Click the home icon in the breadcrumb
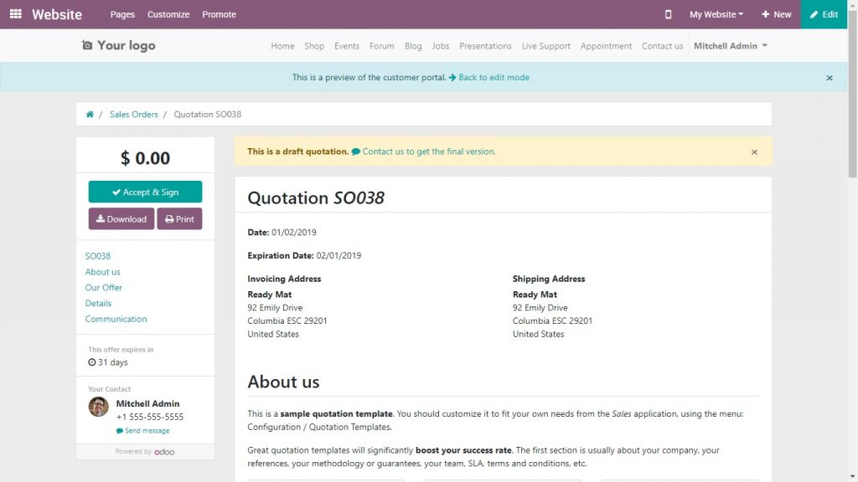858x482 pixels. point(90,114)
